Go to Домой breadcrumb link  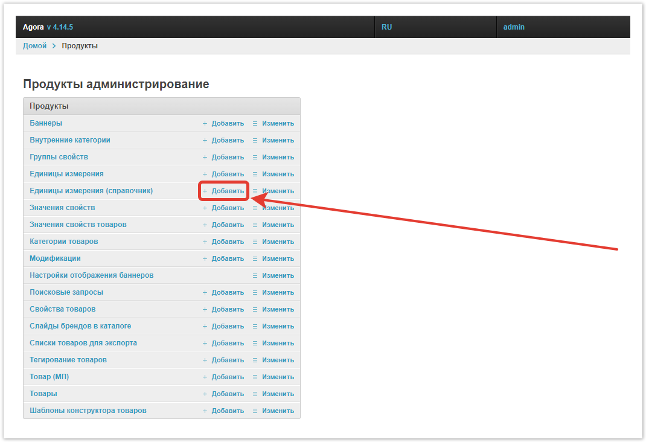coord(34,46)
